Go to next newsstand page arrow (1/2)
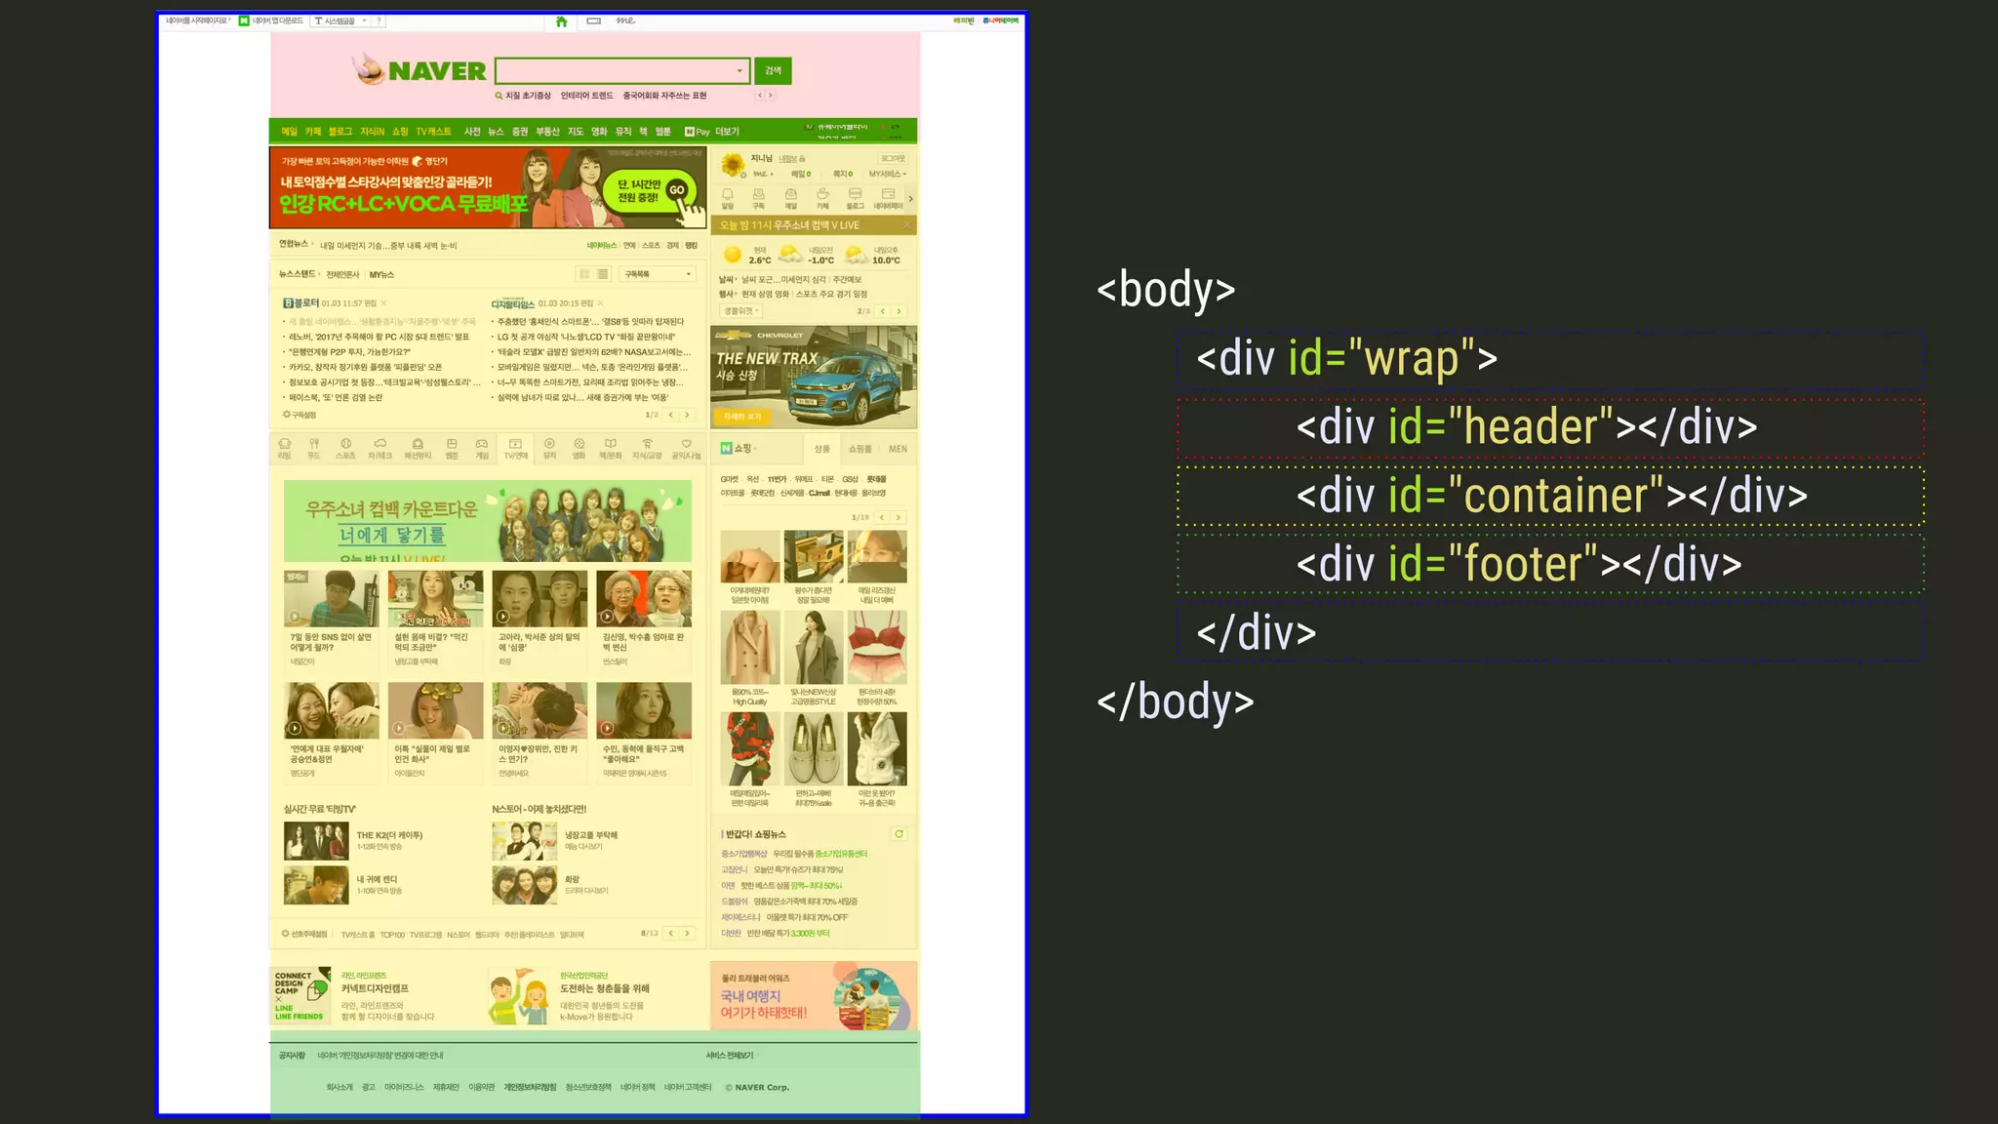The width and height of the screenshot is (1998, 1124). tap(687, 415)
